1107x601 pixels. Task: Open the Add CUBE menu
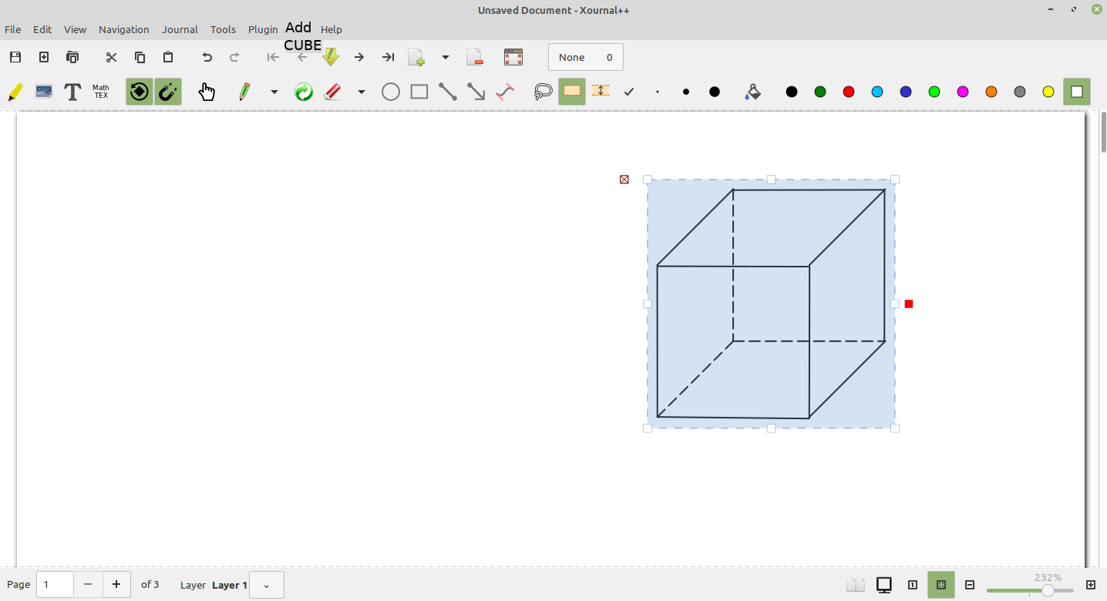click(x=299, y=36)
